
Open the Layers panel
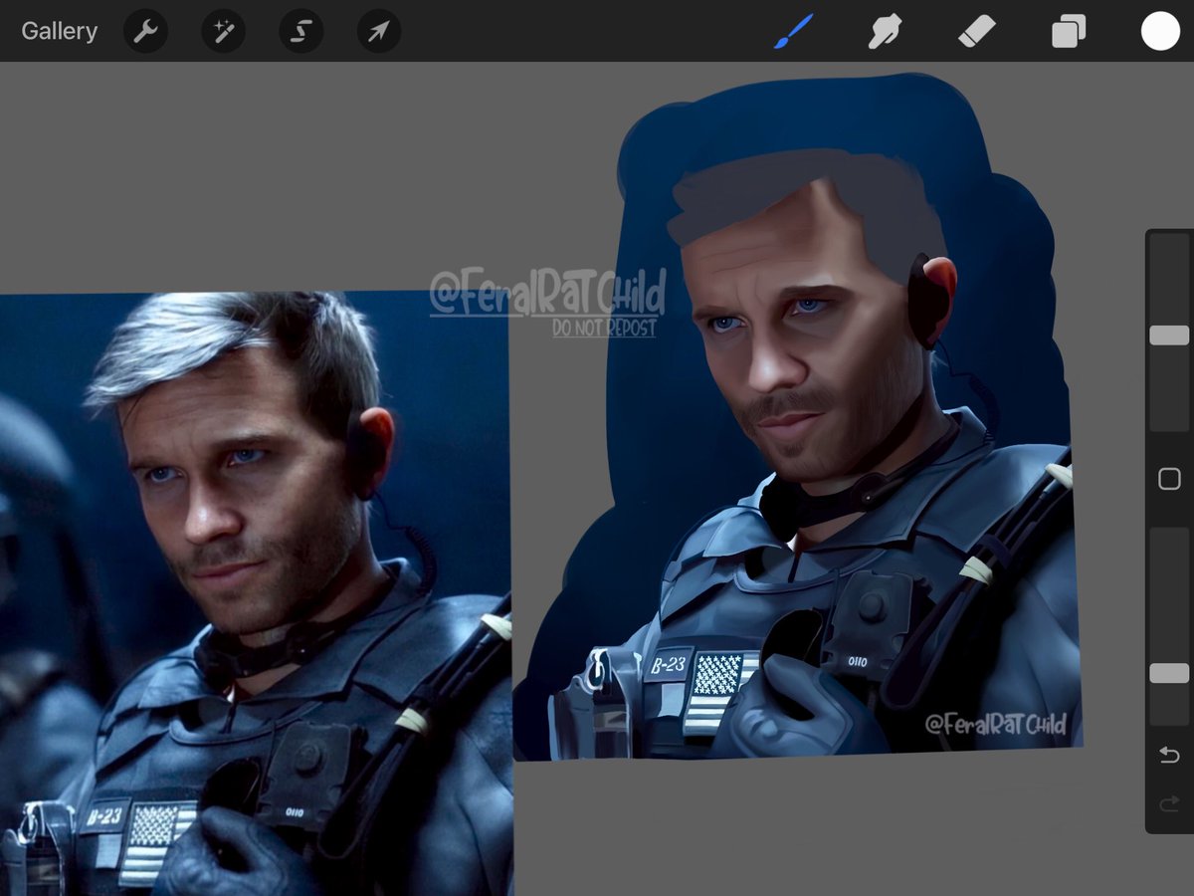pos(1069,32)
